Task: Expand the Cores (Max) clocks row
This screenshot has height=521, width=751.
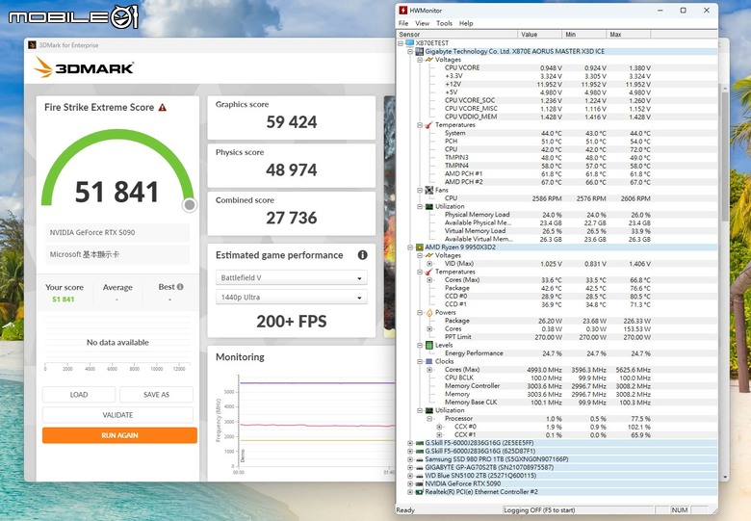Action: [x=429, y=370]
